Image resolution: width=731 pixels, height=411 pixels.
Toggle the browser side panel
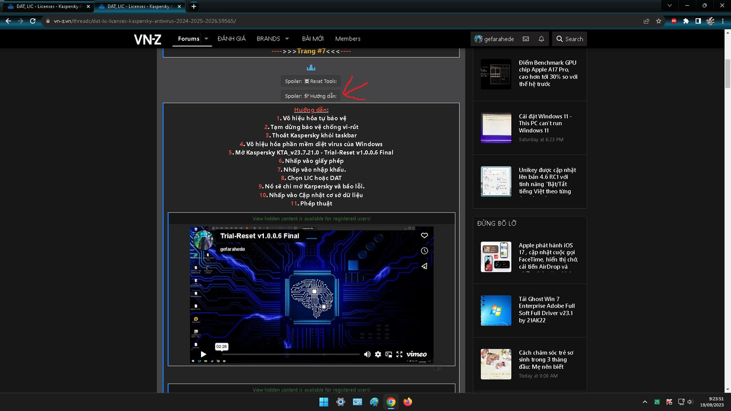pyautogui.click(x=698, y=21)
